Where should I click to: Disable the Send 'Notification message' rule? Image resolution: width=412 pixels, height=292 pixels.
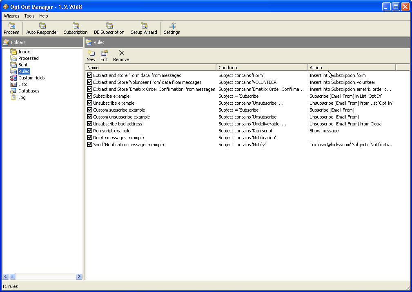point(89,145)
